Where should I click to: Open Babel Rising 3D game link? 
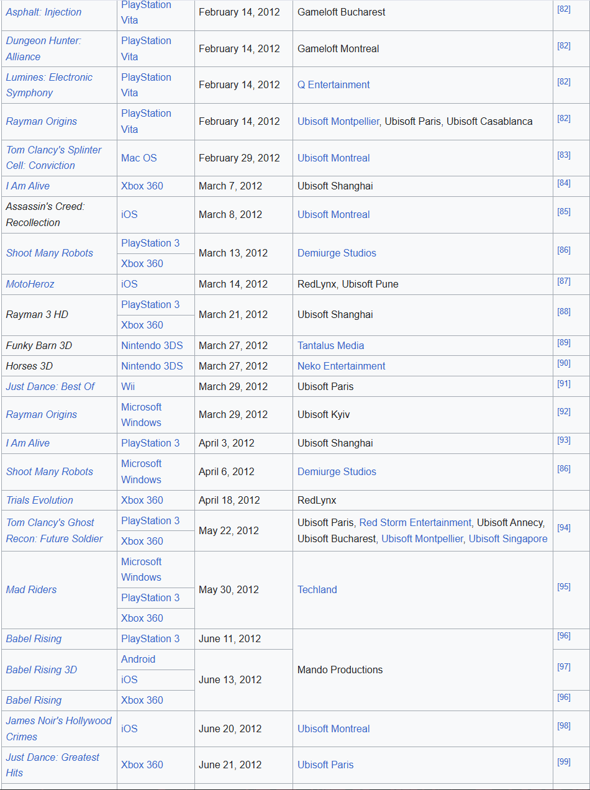42,670
